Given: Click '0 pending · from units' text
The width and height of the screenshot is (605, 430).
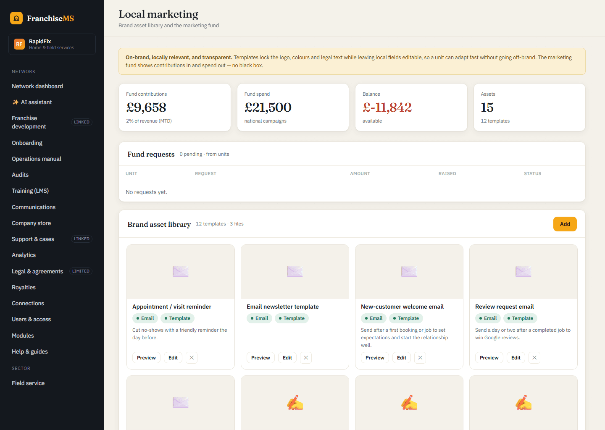Looking at the screenshot, I should click(204, 154).
